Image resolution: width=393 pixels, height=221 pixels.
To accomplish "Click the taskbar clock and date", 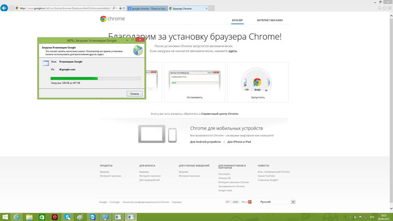I will click(384, 217).
